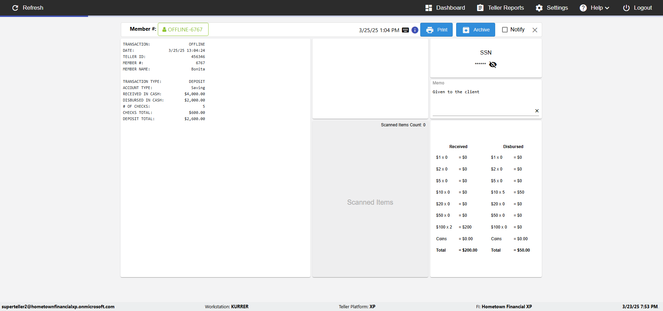
Task: Click the "3/23/25 7:53 PM" status clock
Action: (x=640, y=307)
